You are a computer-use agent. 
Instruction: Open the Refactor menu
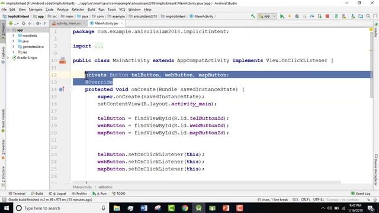point(78,9)
